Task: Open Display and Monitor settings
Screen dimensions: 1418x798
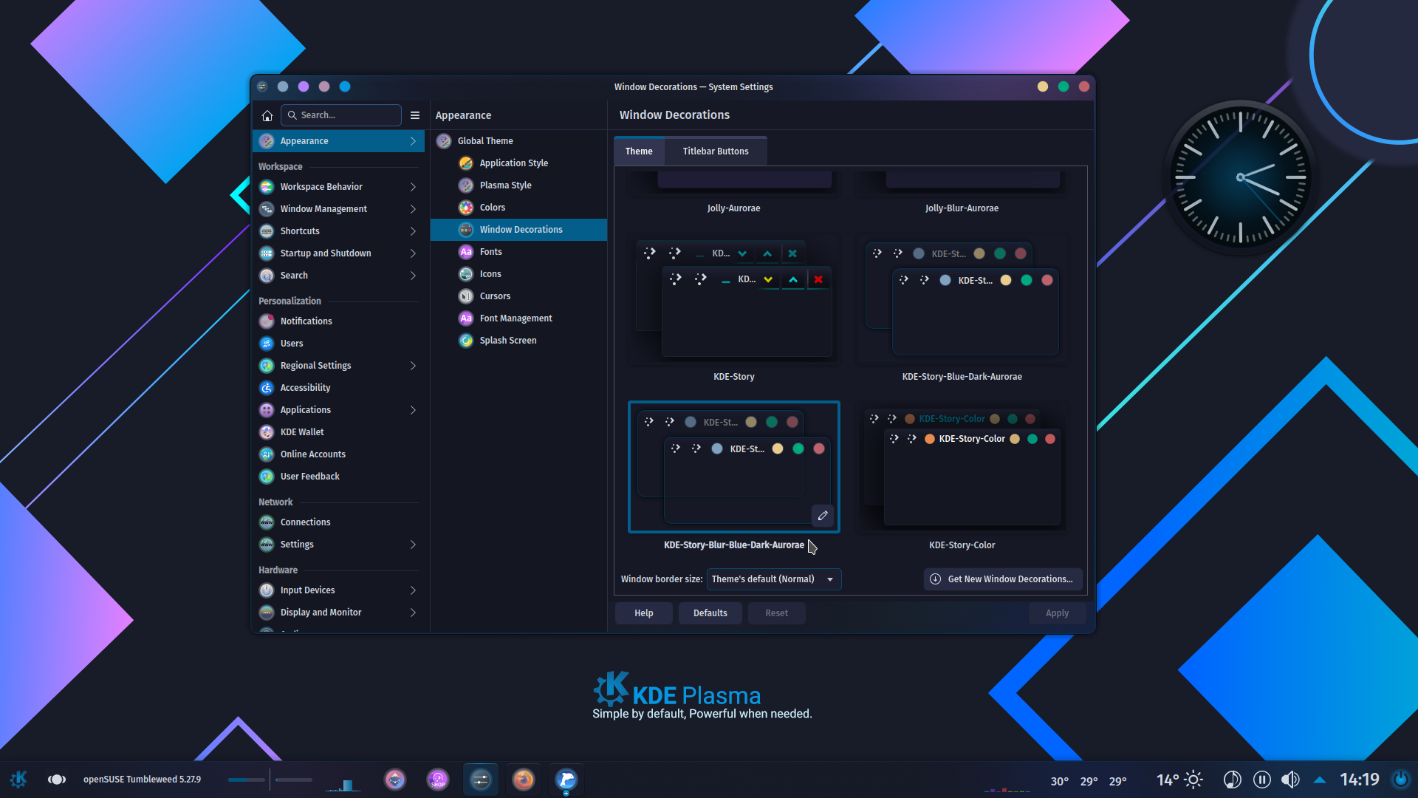Action: [x=338, y=613]
